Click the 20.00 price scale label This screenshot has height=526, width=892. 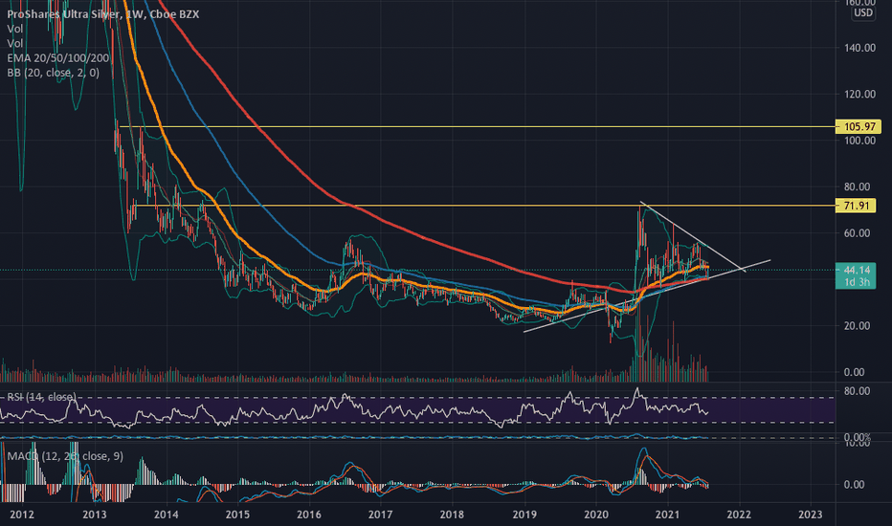(857, 325)
